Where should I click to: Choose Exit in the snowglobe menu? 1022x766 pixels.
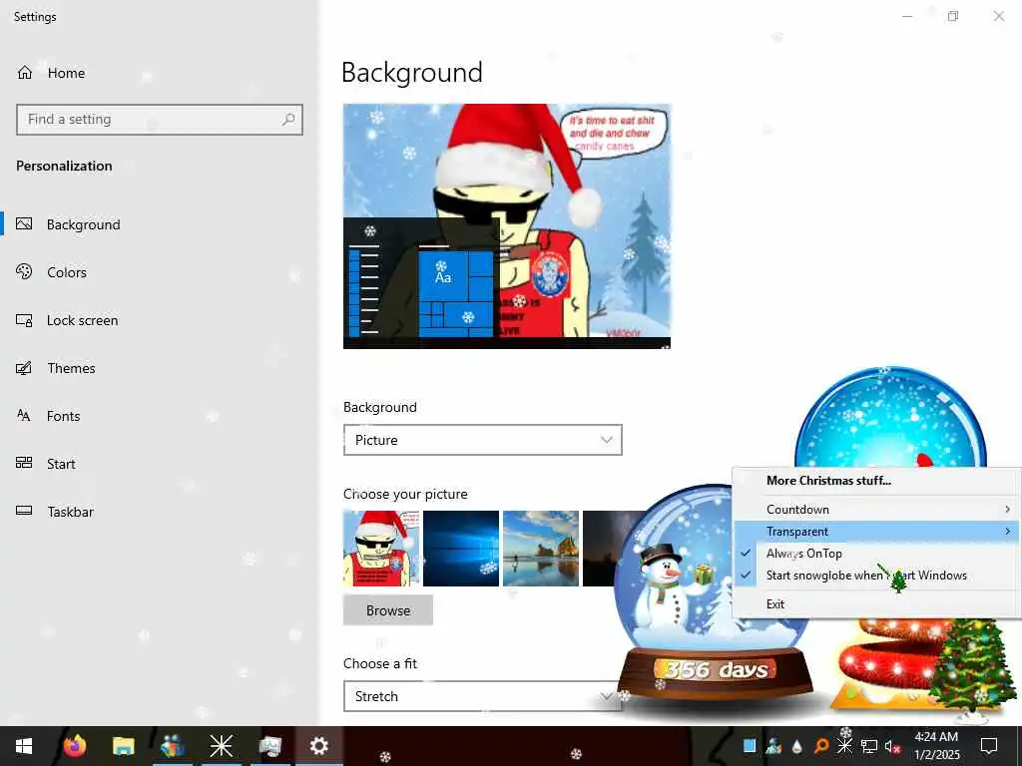tap(876, 604)
